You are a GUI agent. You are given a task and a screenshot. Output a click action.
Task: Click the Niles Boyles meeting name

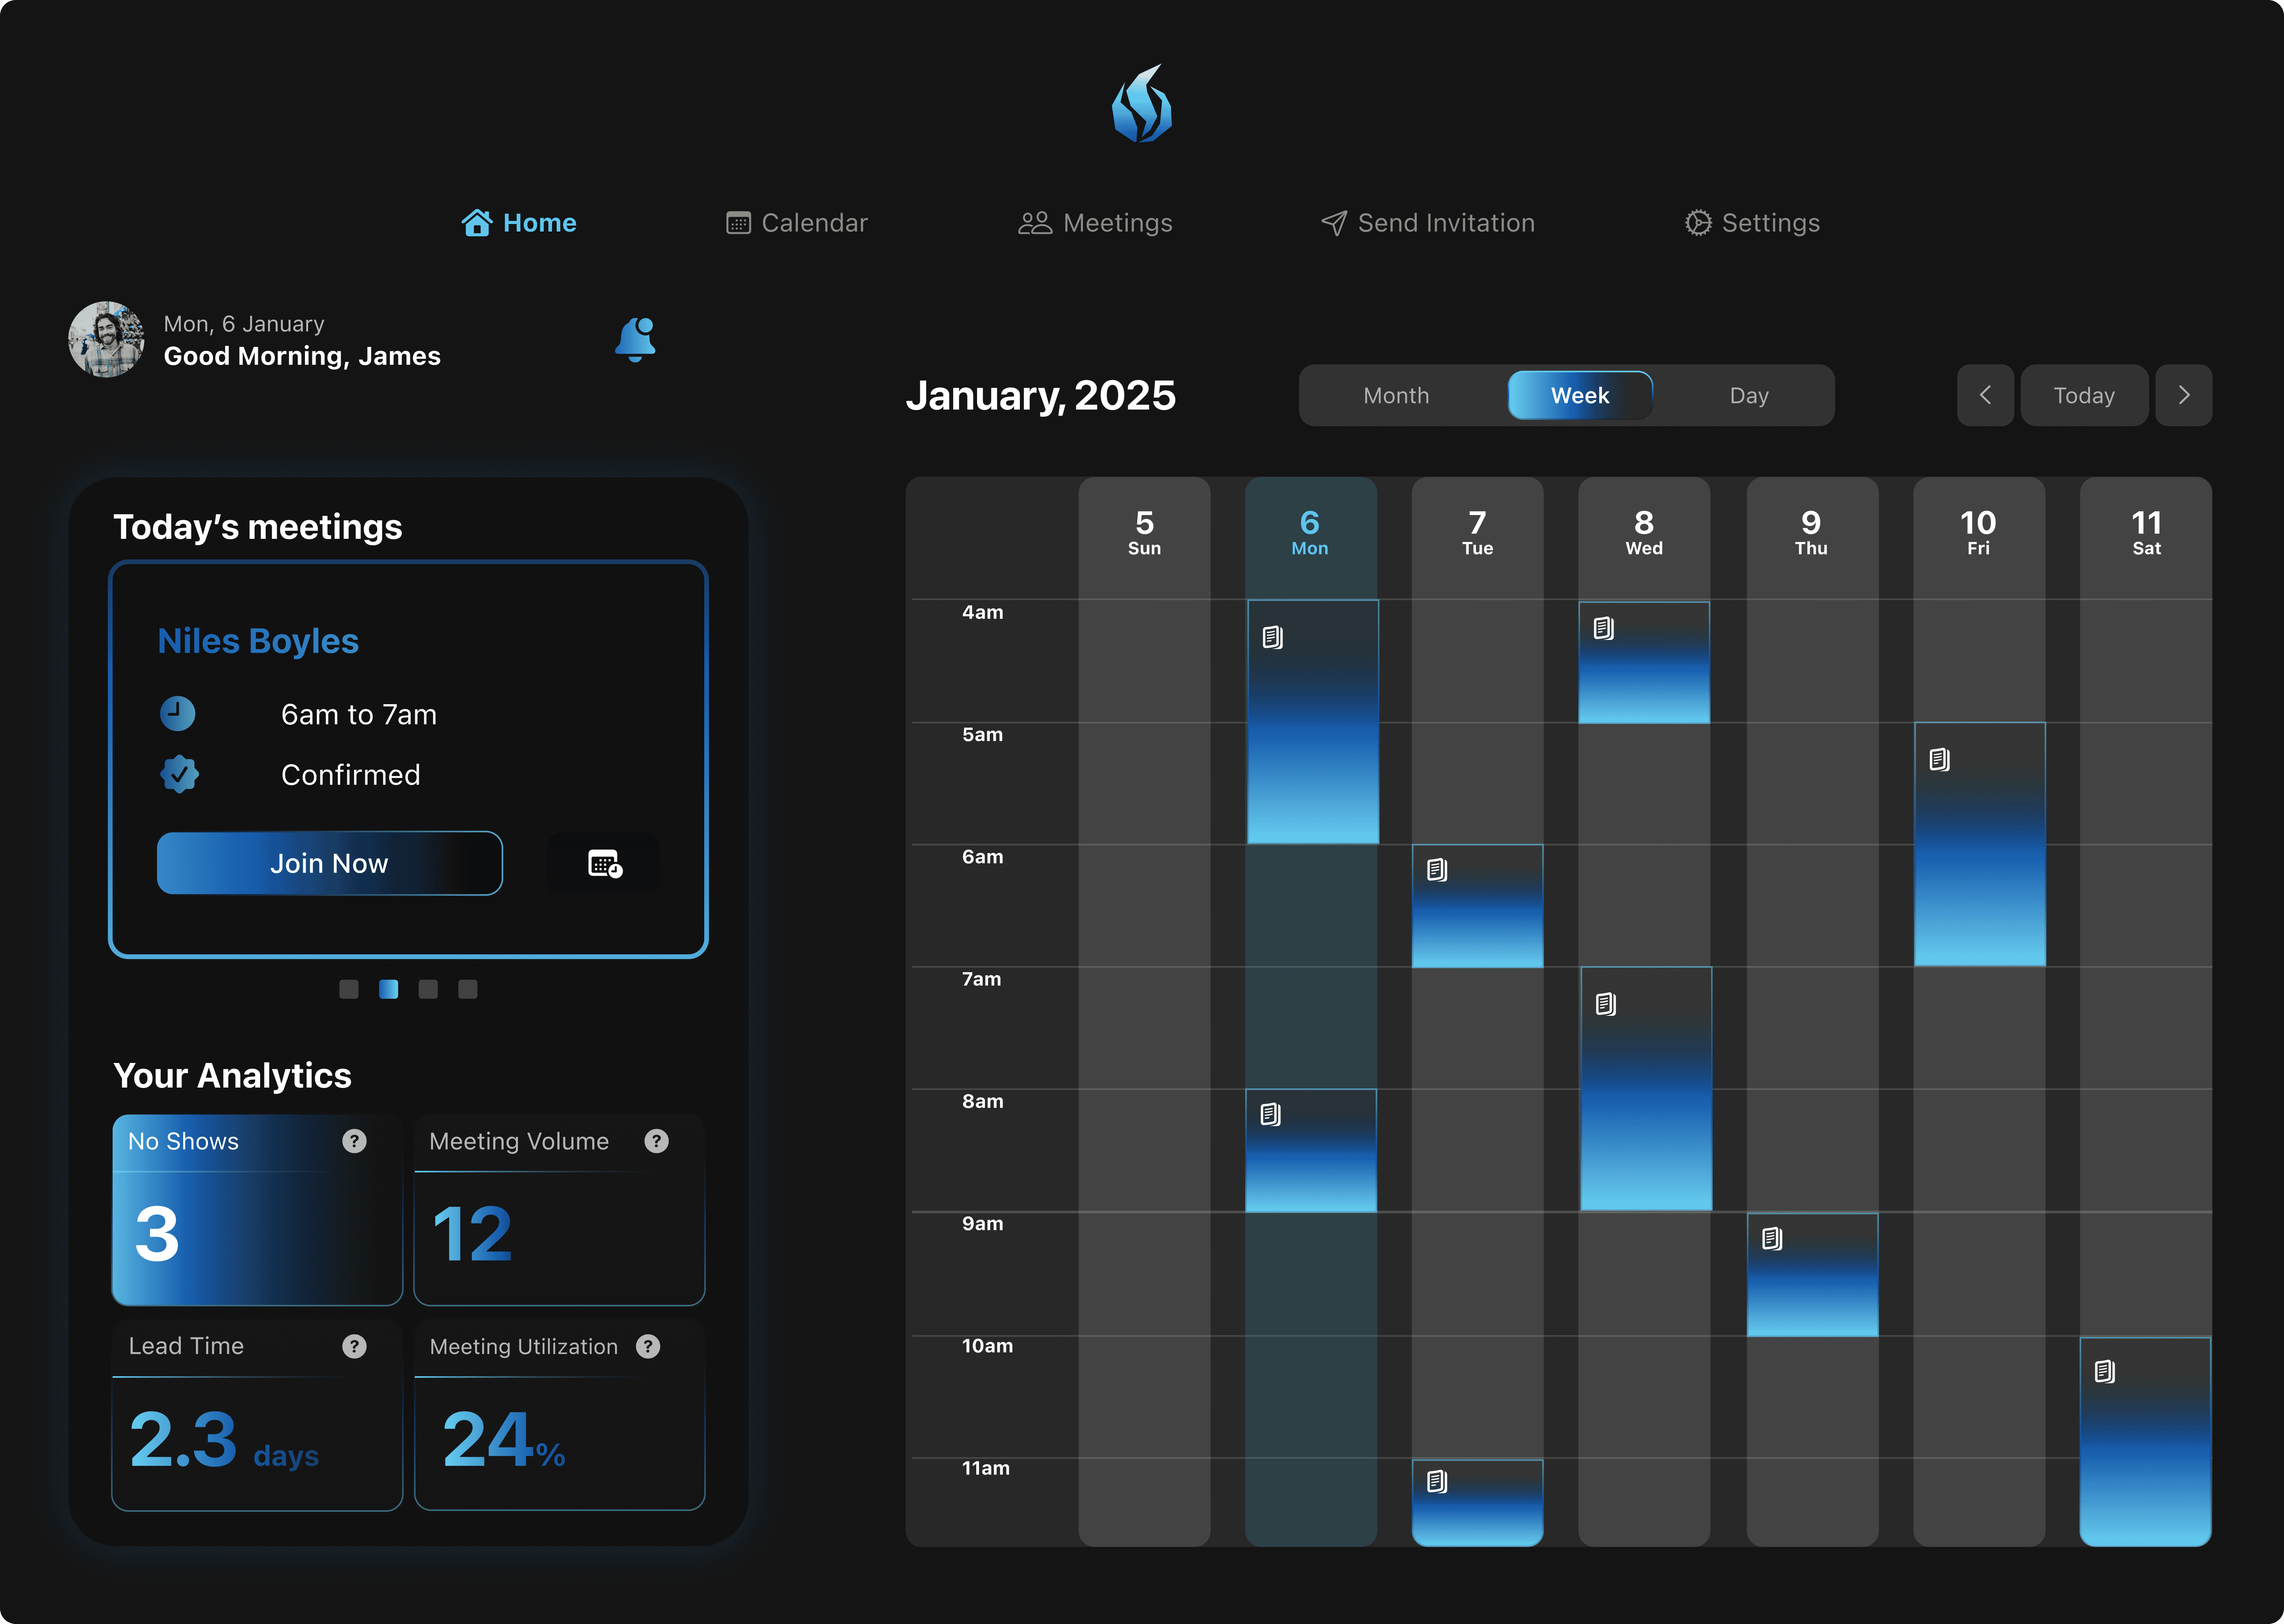pyautogui.click(x=258, y=641)
